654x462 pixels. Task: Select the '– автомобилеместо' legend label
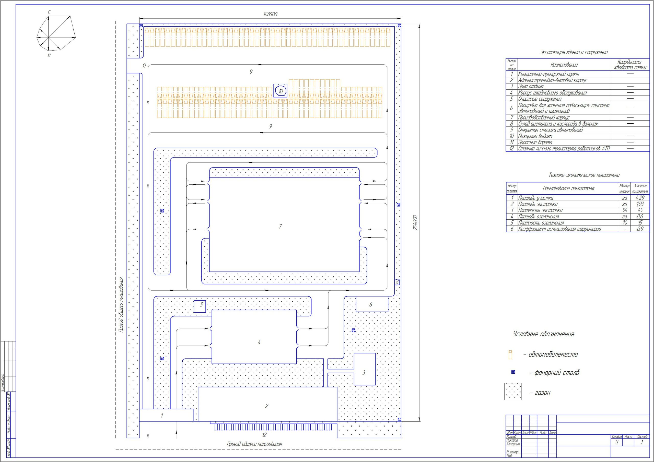click(x=550, y=355)
